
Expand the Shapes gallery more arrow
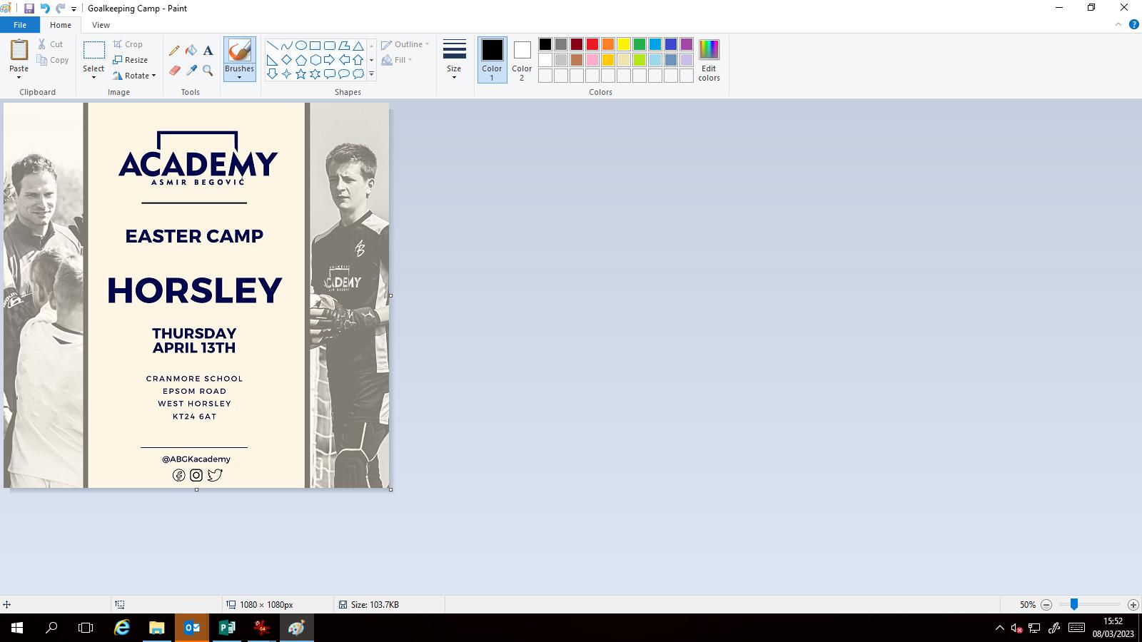click(x=371, y=74)
